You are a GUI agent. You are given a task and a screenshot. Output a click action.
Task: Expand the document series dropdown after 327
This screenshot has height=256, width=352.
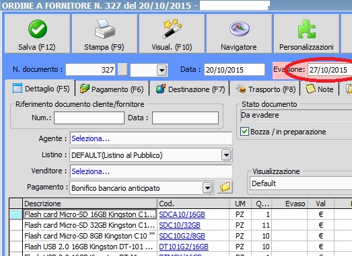[x=162, y=70]
